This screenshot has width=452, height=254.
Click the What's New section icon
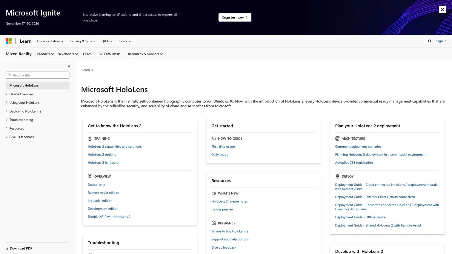pyautogui.click(x=213, y=193)
